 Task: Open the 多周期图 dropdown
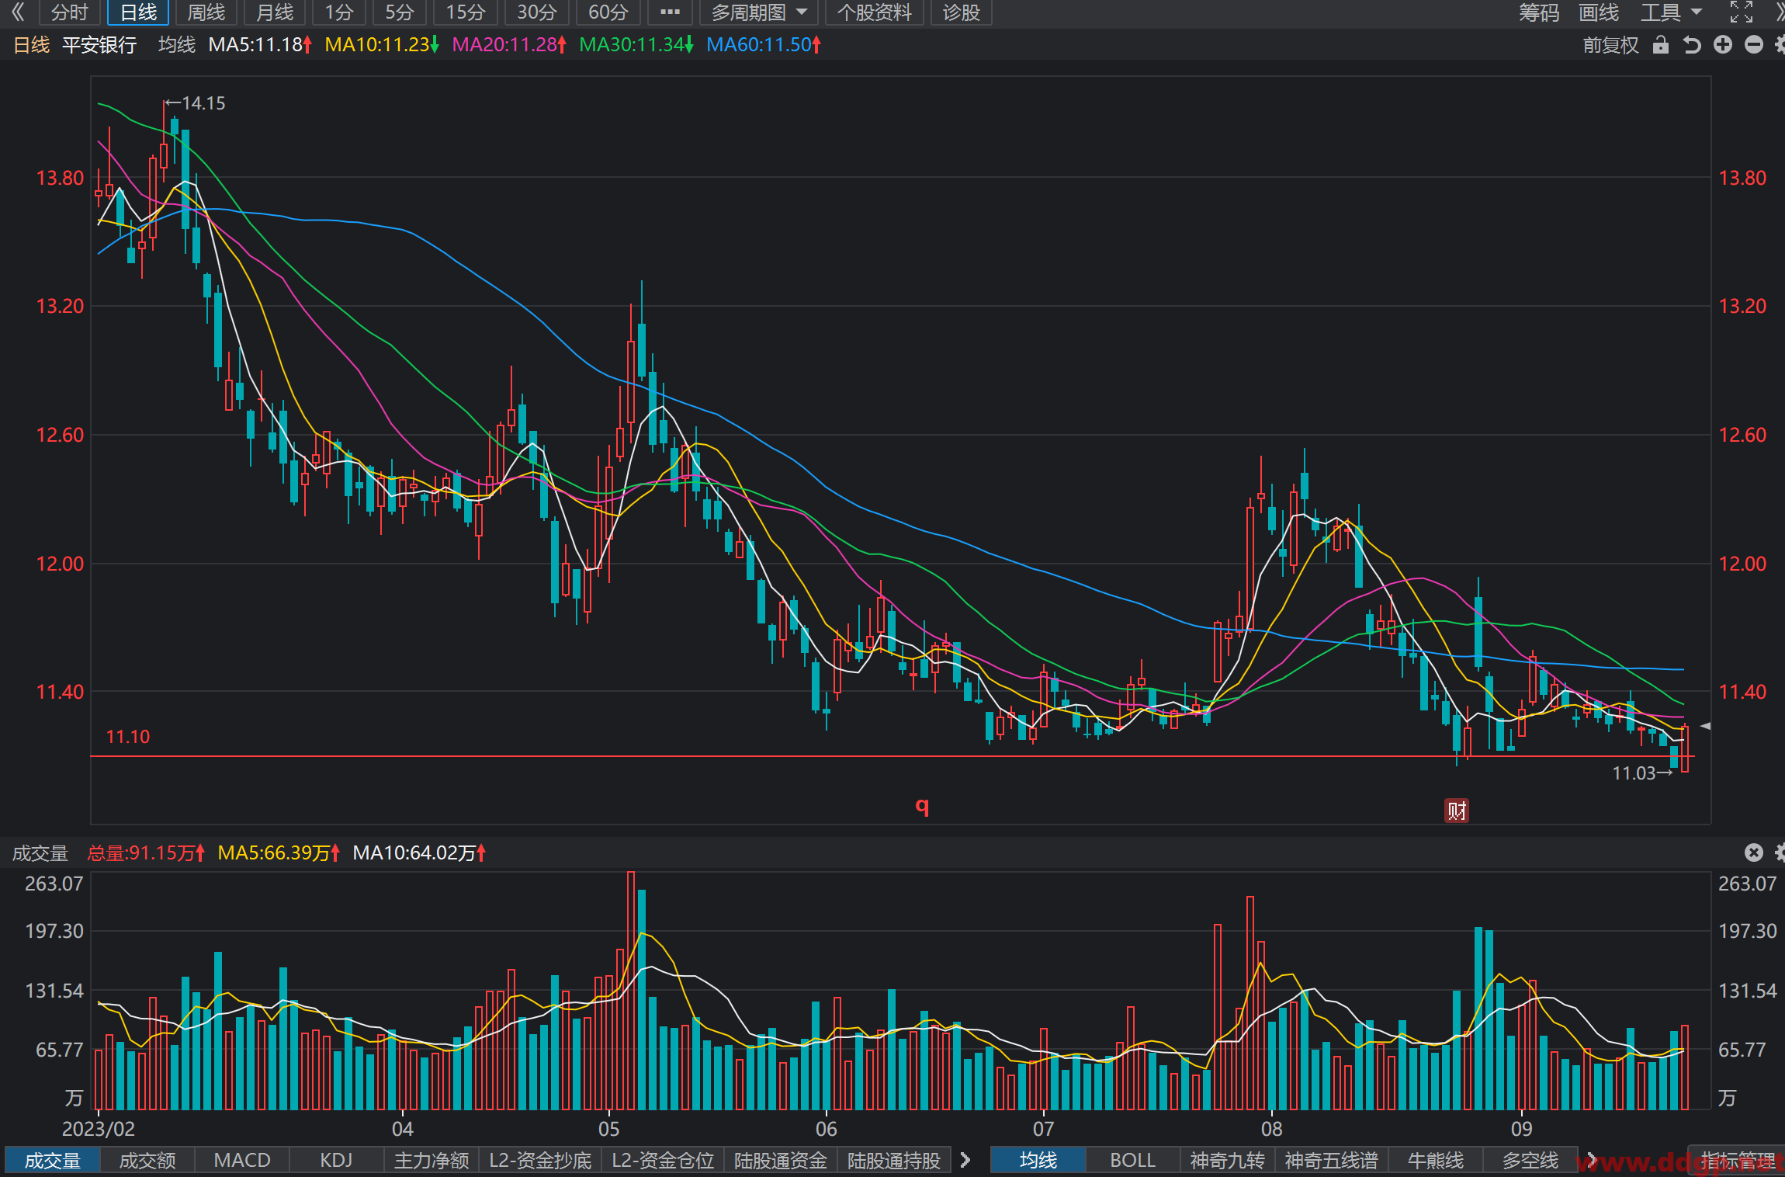pos(759,12)
